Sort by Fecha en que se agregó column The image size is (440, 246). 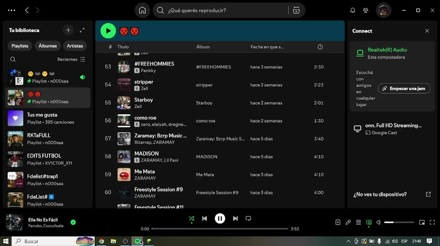pos(267,47)
